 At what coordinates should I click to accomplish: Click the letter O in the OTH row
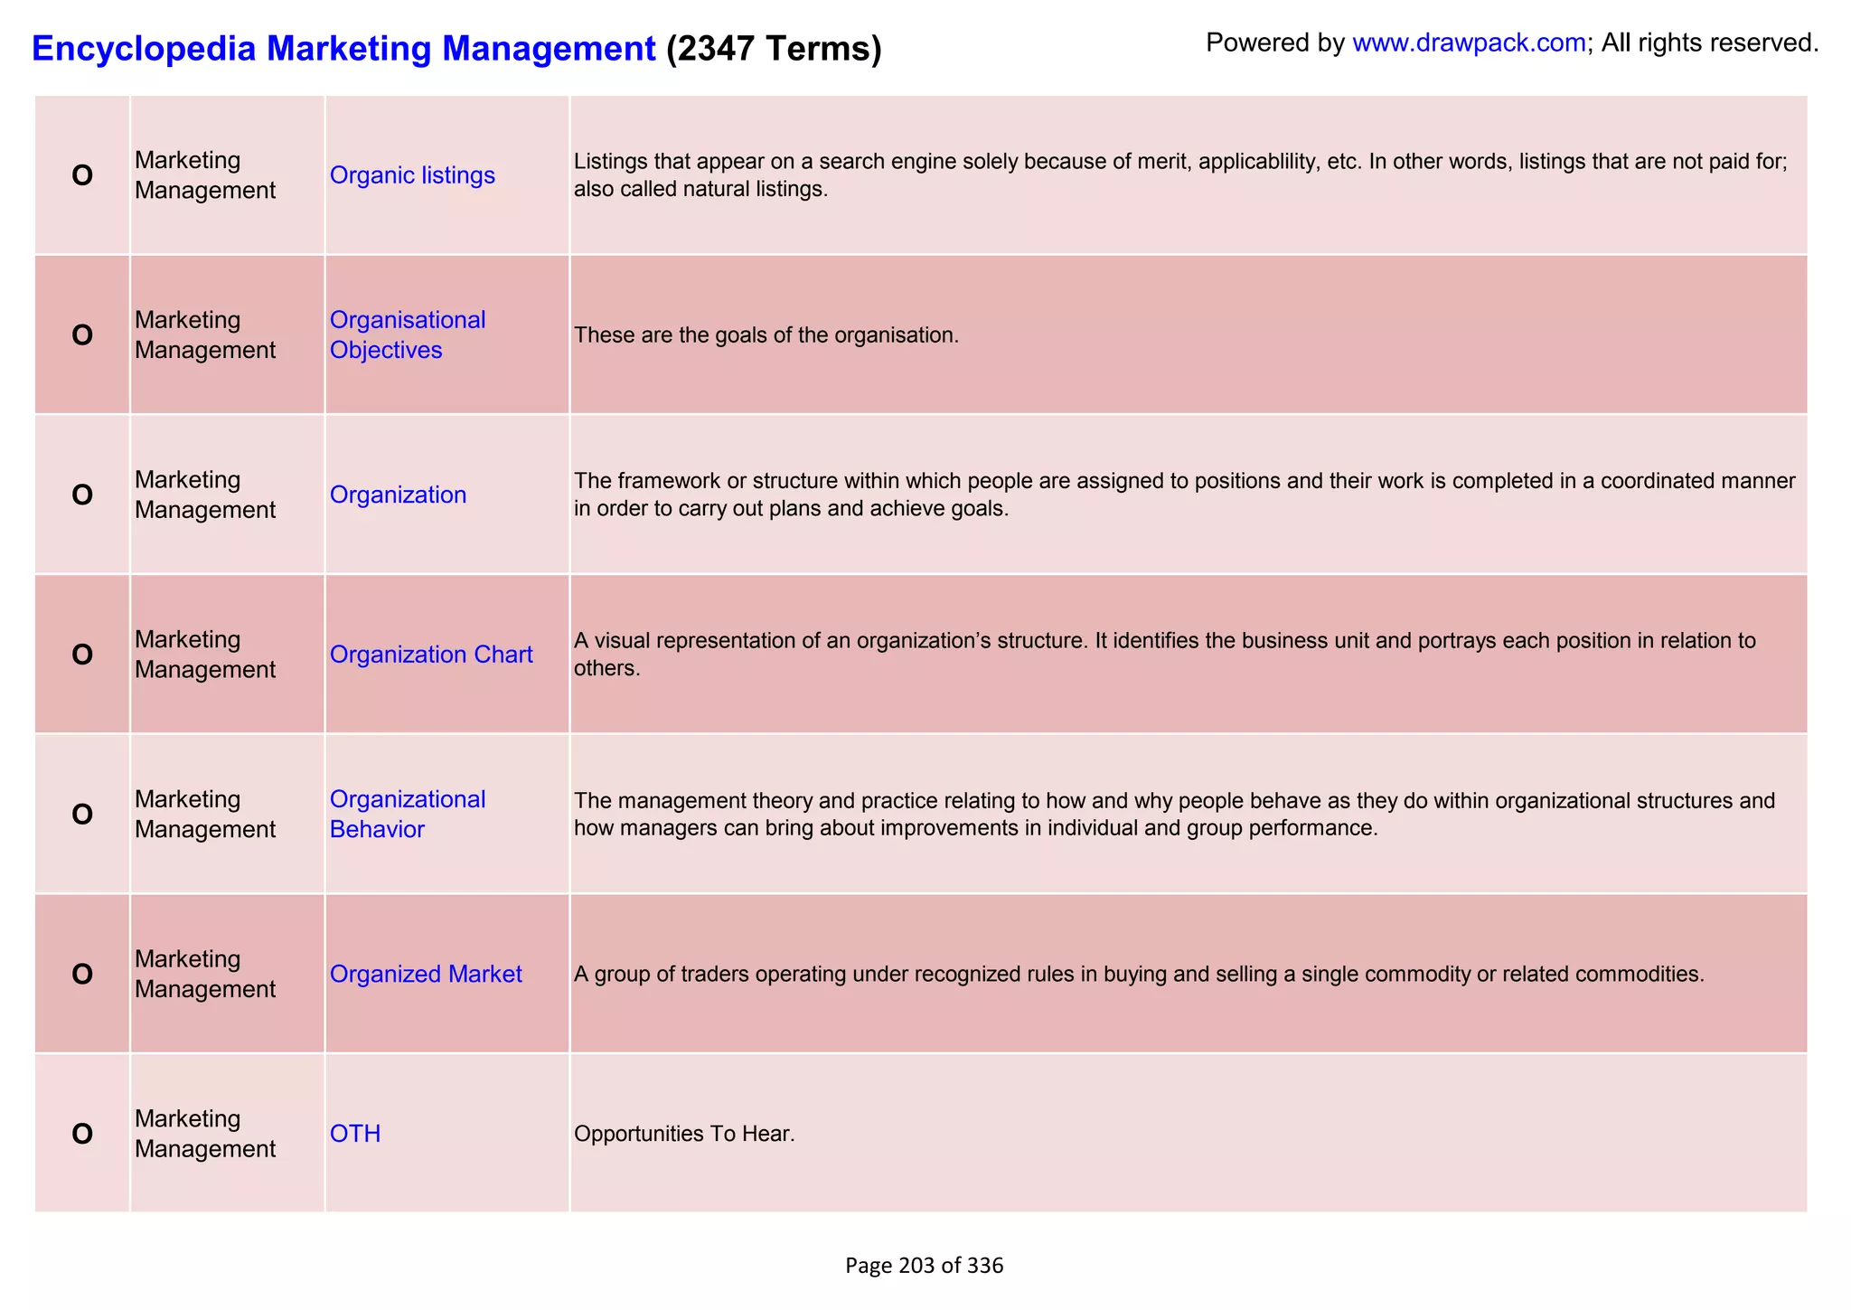tap(82, 1134)
